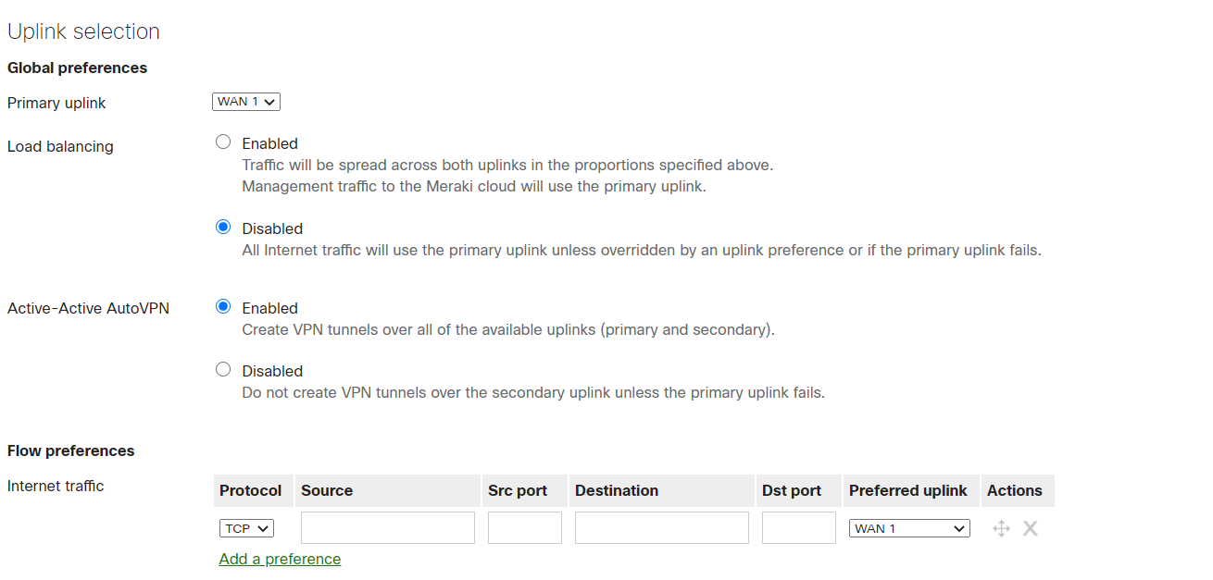The height and width of the screenshot is (580, 1213).
Task: Click into the Source input field
Action: (x=387, y=527)
